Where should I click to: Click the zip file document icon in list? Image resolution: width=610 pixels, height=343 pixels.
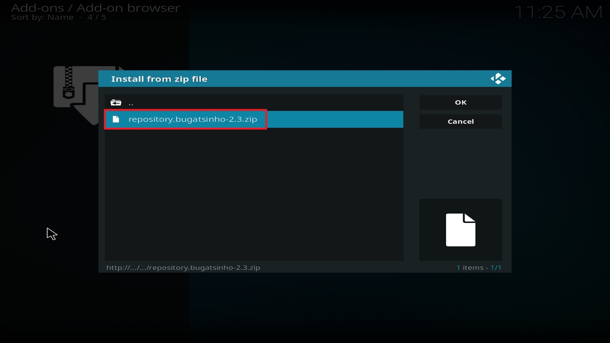tap(116, 119)
